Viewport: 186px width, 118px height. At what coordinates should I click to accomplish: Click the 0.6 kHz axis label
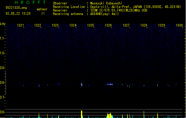pyautogui.click(x=2, y=112)
